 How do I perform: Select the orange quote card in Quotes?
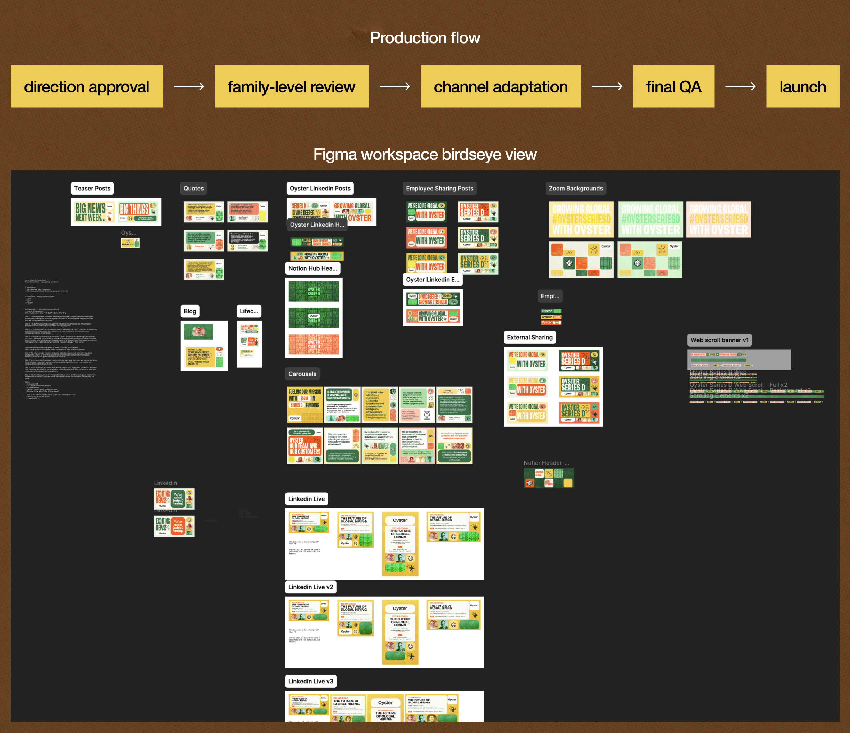coord(247,212)
